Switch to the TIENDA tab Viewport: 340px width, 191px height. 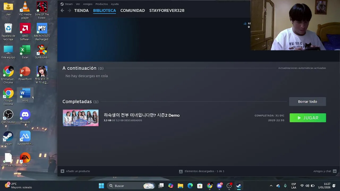81,10
